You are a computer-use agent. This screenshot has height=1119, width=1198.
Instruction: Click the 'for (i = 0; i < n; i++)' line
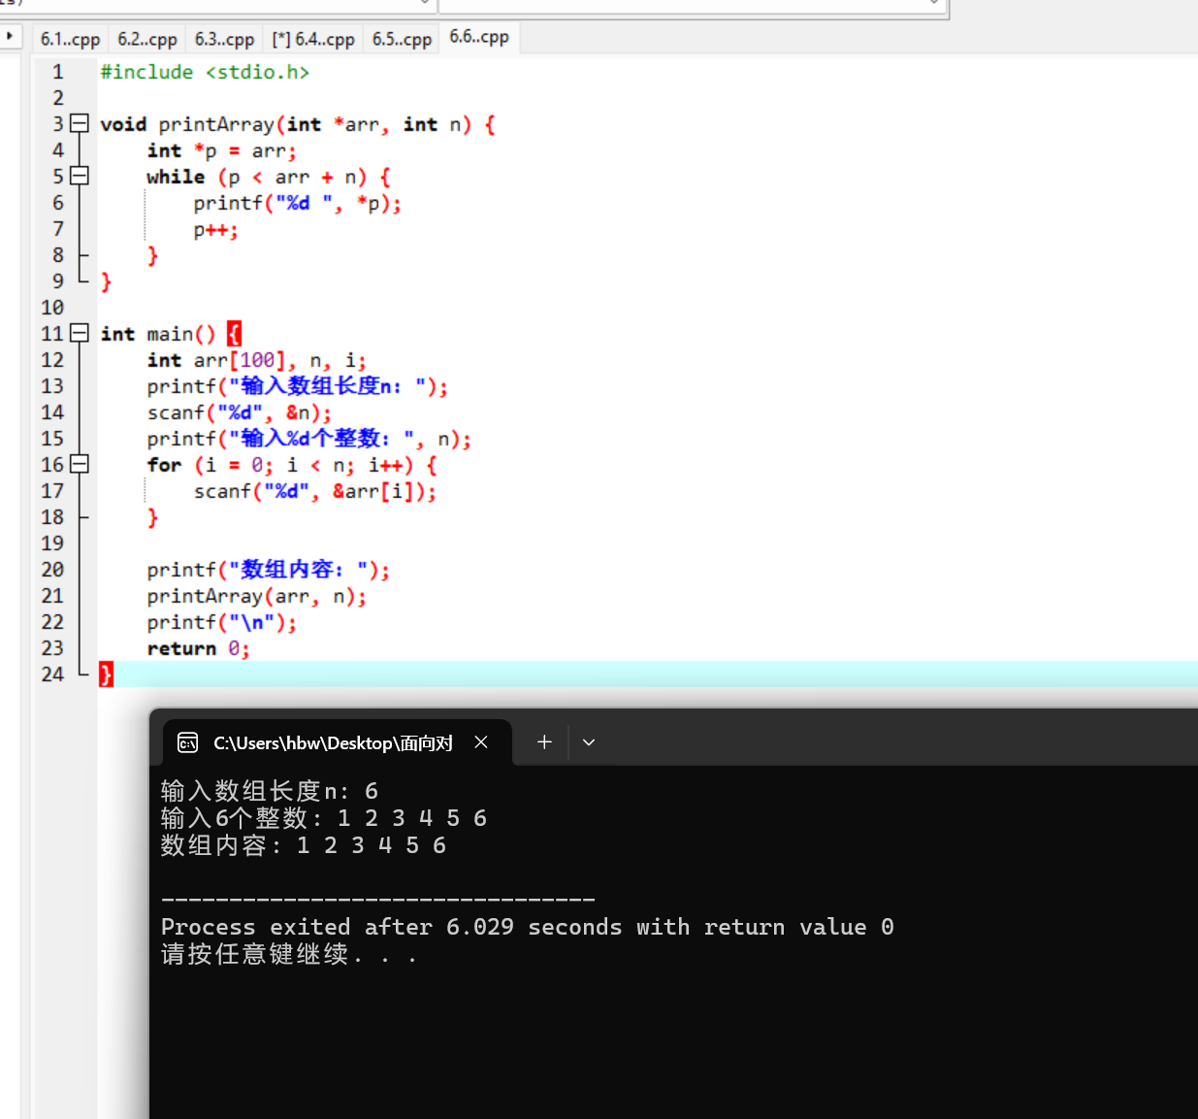tap(292, 465)
